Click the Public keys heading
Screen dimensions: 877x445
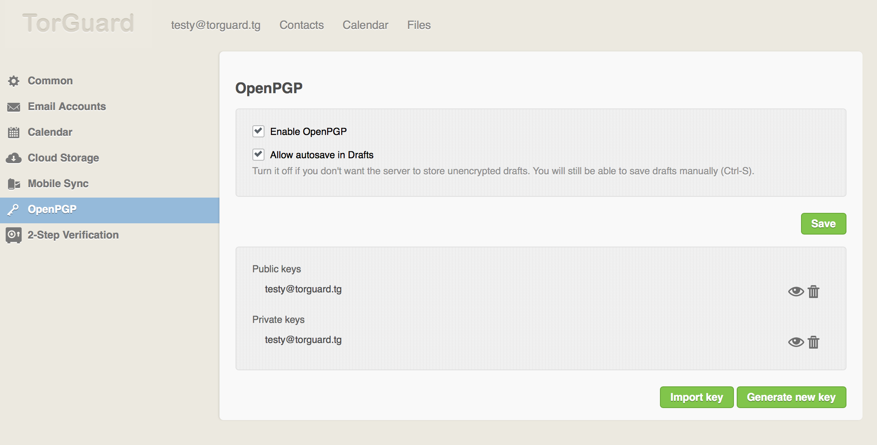pos(277,269)
